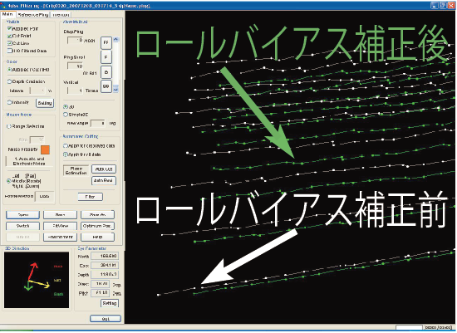
Task: Click the title bar application icon
Action: [x=3, y=5]
